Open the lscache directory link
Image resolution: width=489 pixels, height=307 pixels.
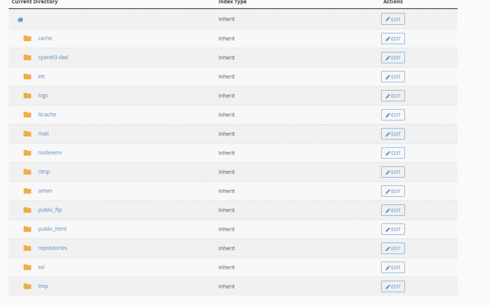click(x=47, y=115)
